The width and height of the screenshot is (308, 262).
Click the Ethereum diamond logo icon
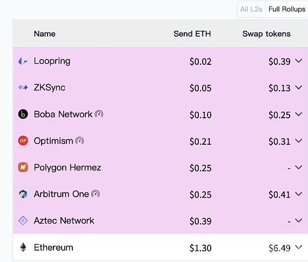[23, 247]
